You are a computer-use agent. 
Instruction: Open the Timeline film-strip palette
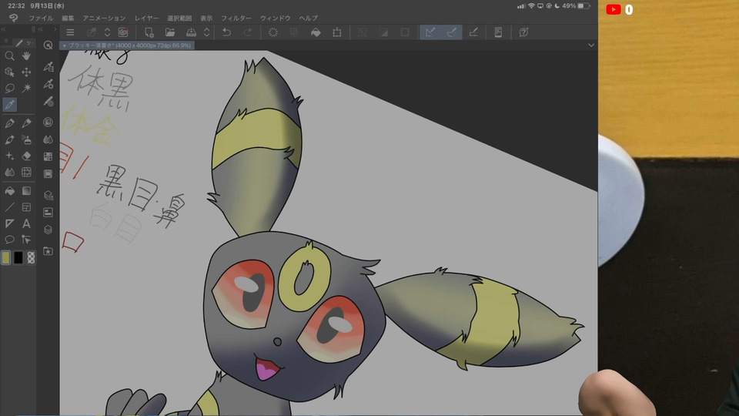(x=48, y=174)
